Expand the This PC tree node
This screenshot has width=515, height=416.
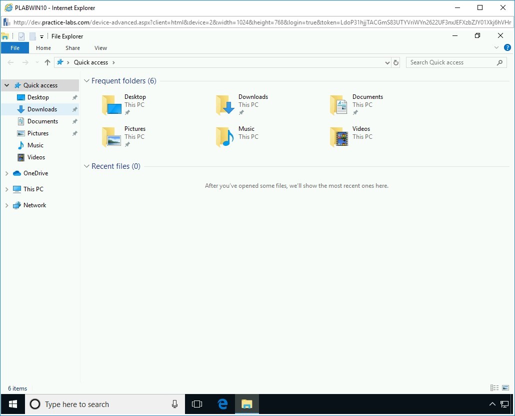(x=6, y=189)
